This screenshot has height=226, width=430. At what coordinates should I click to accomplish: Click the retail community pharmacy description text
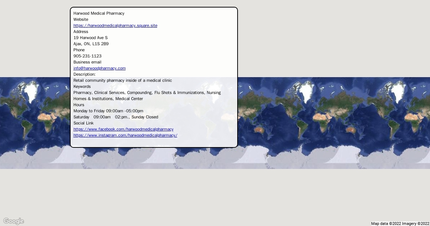click(x=123, y=80)
